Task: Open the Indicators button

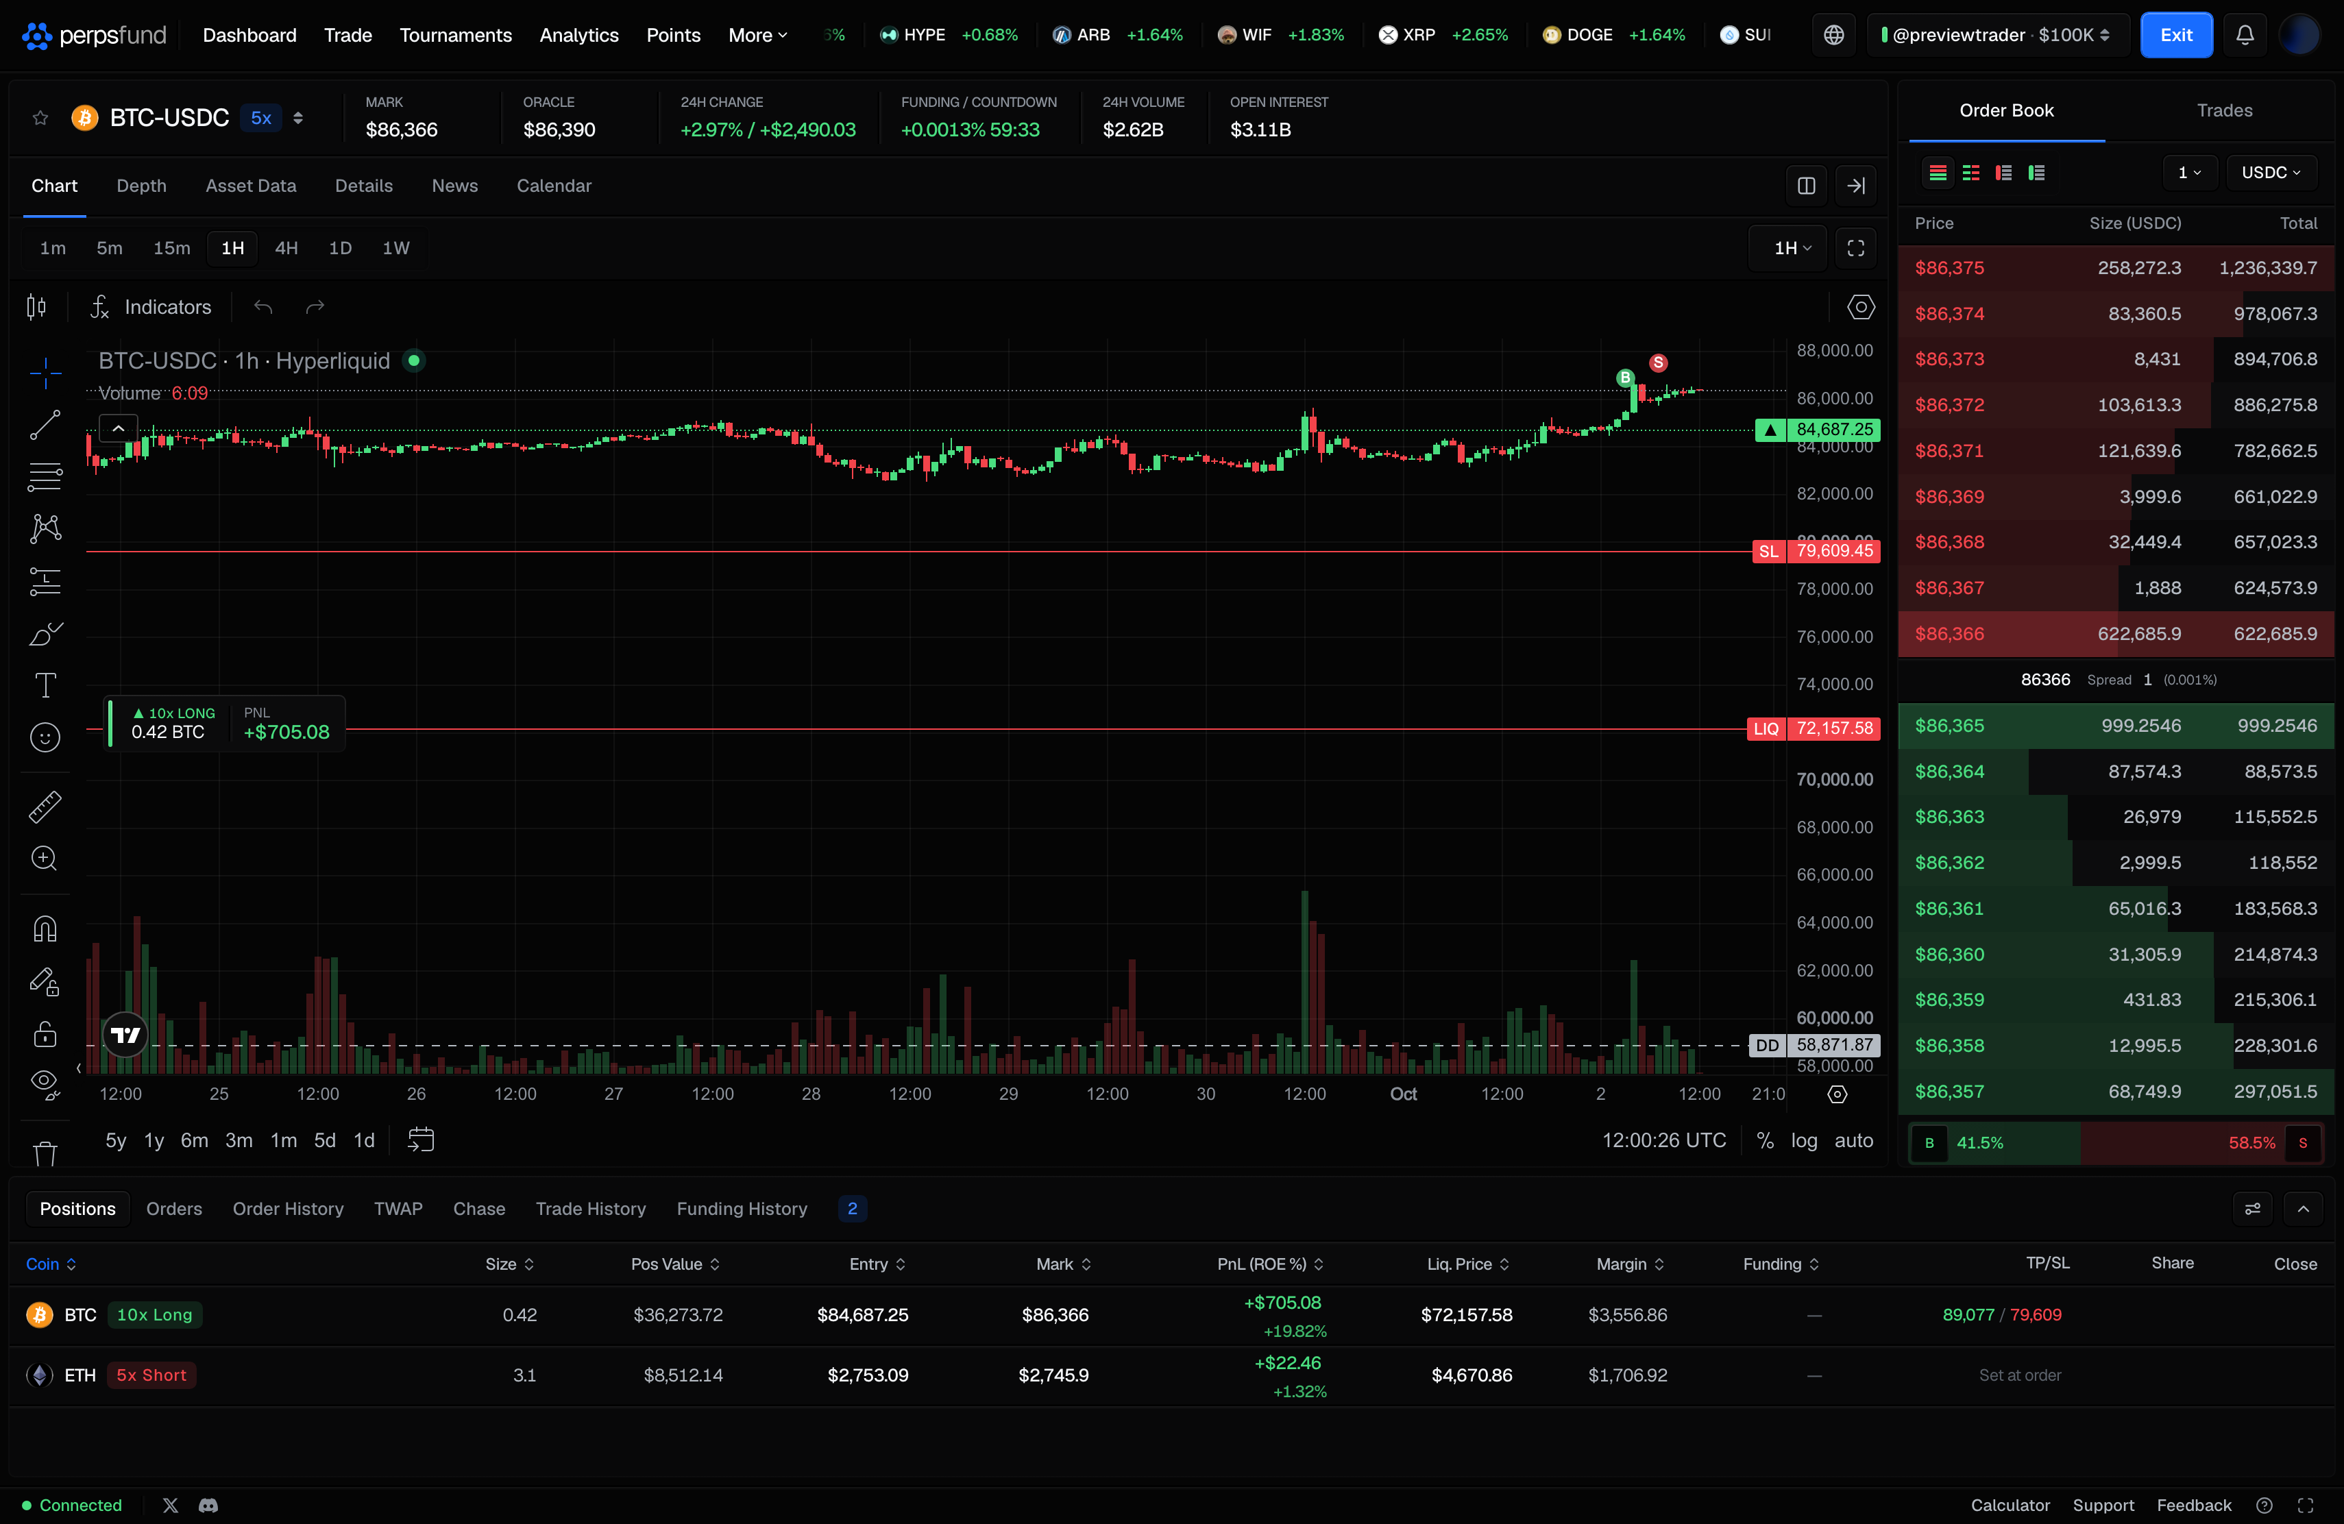Action: [x=151, y=307]
